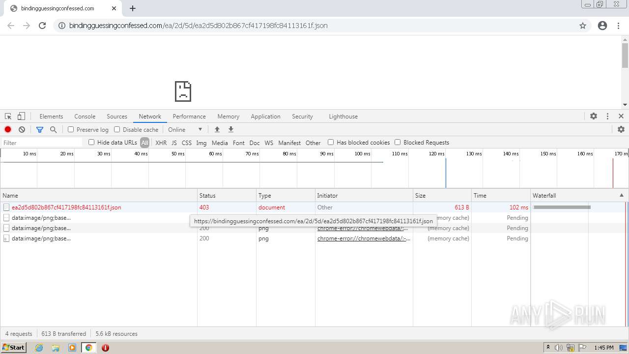Open the file explorer taskbar icon
The height and width of the screenshot is (354, 629).
[56, 348]
